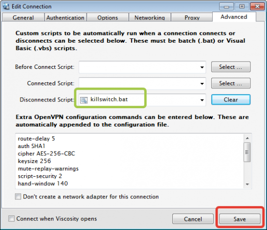Click the killswitch.bat script file icon
This screenshot has height=230, width=267.
[84, 100]
